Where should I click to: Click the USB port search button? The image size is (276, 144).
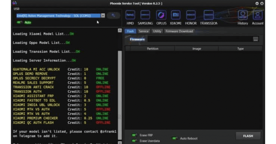click(x=113, y=16)
